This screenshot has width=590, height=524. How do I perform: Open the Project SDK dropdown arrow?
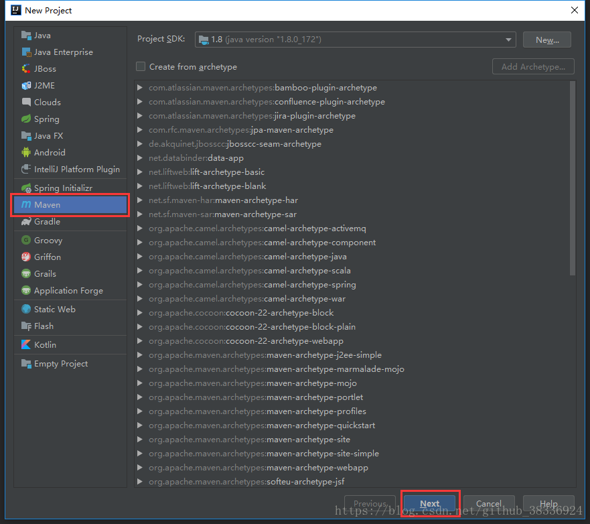tap(508, 40)
